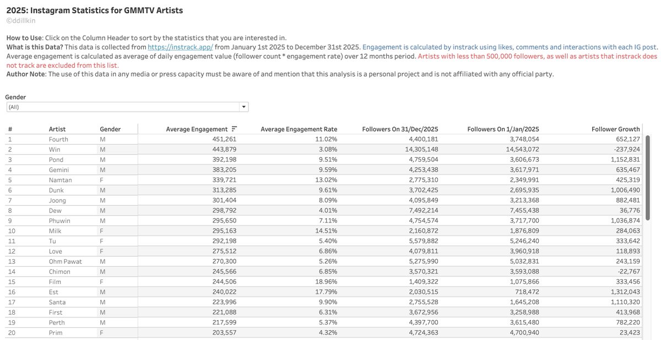This screenshot has height=340, width=661.
Task: Select artist name Tu
Action: 52,241
